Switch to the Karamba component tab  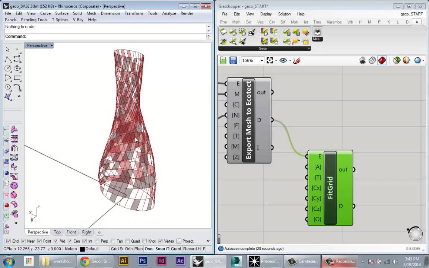pos(334,22)
